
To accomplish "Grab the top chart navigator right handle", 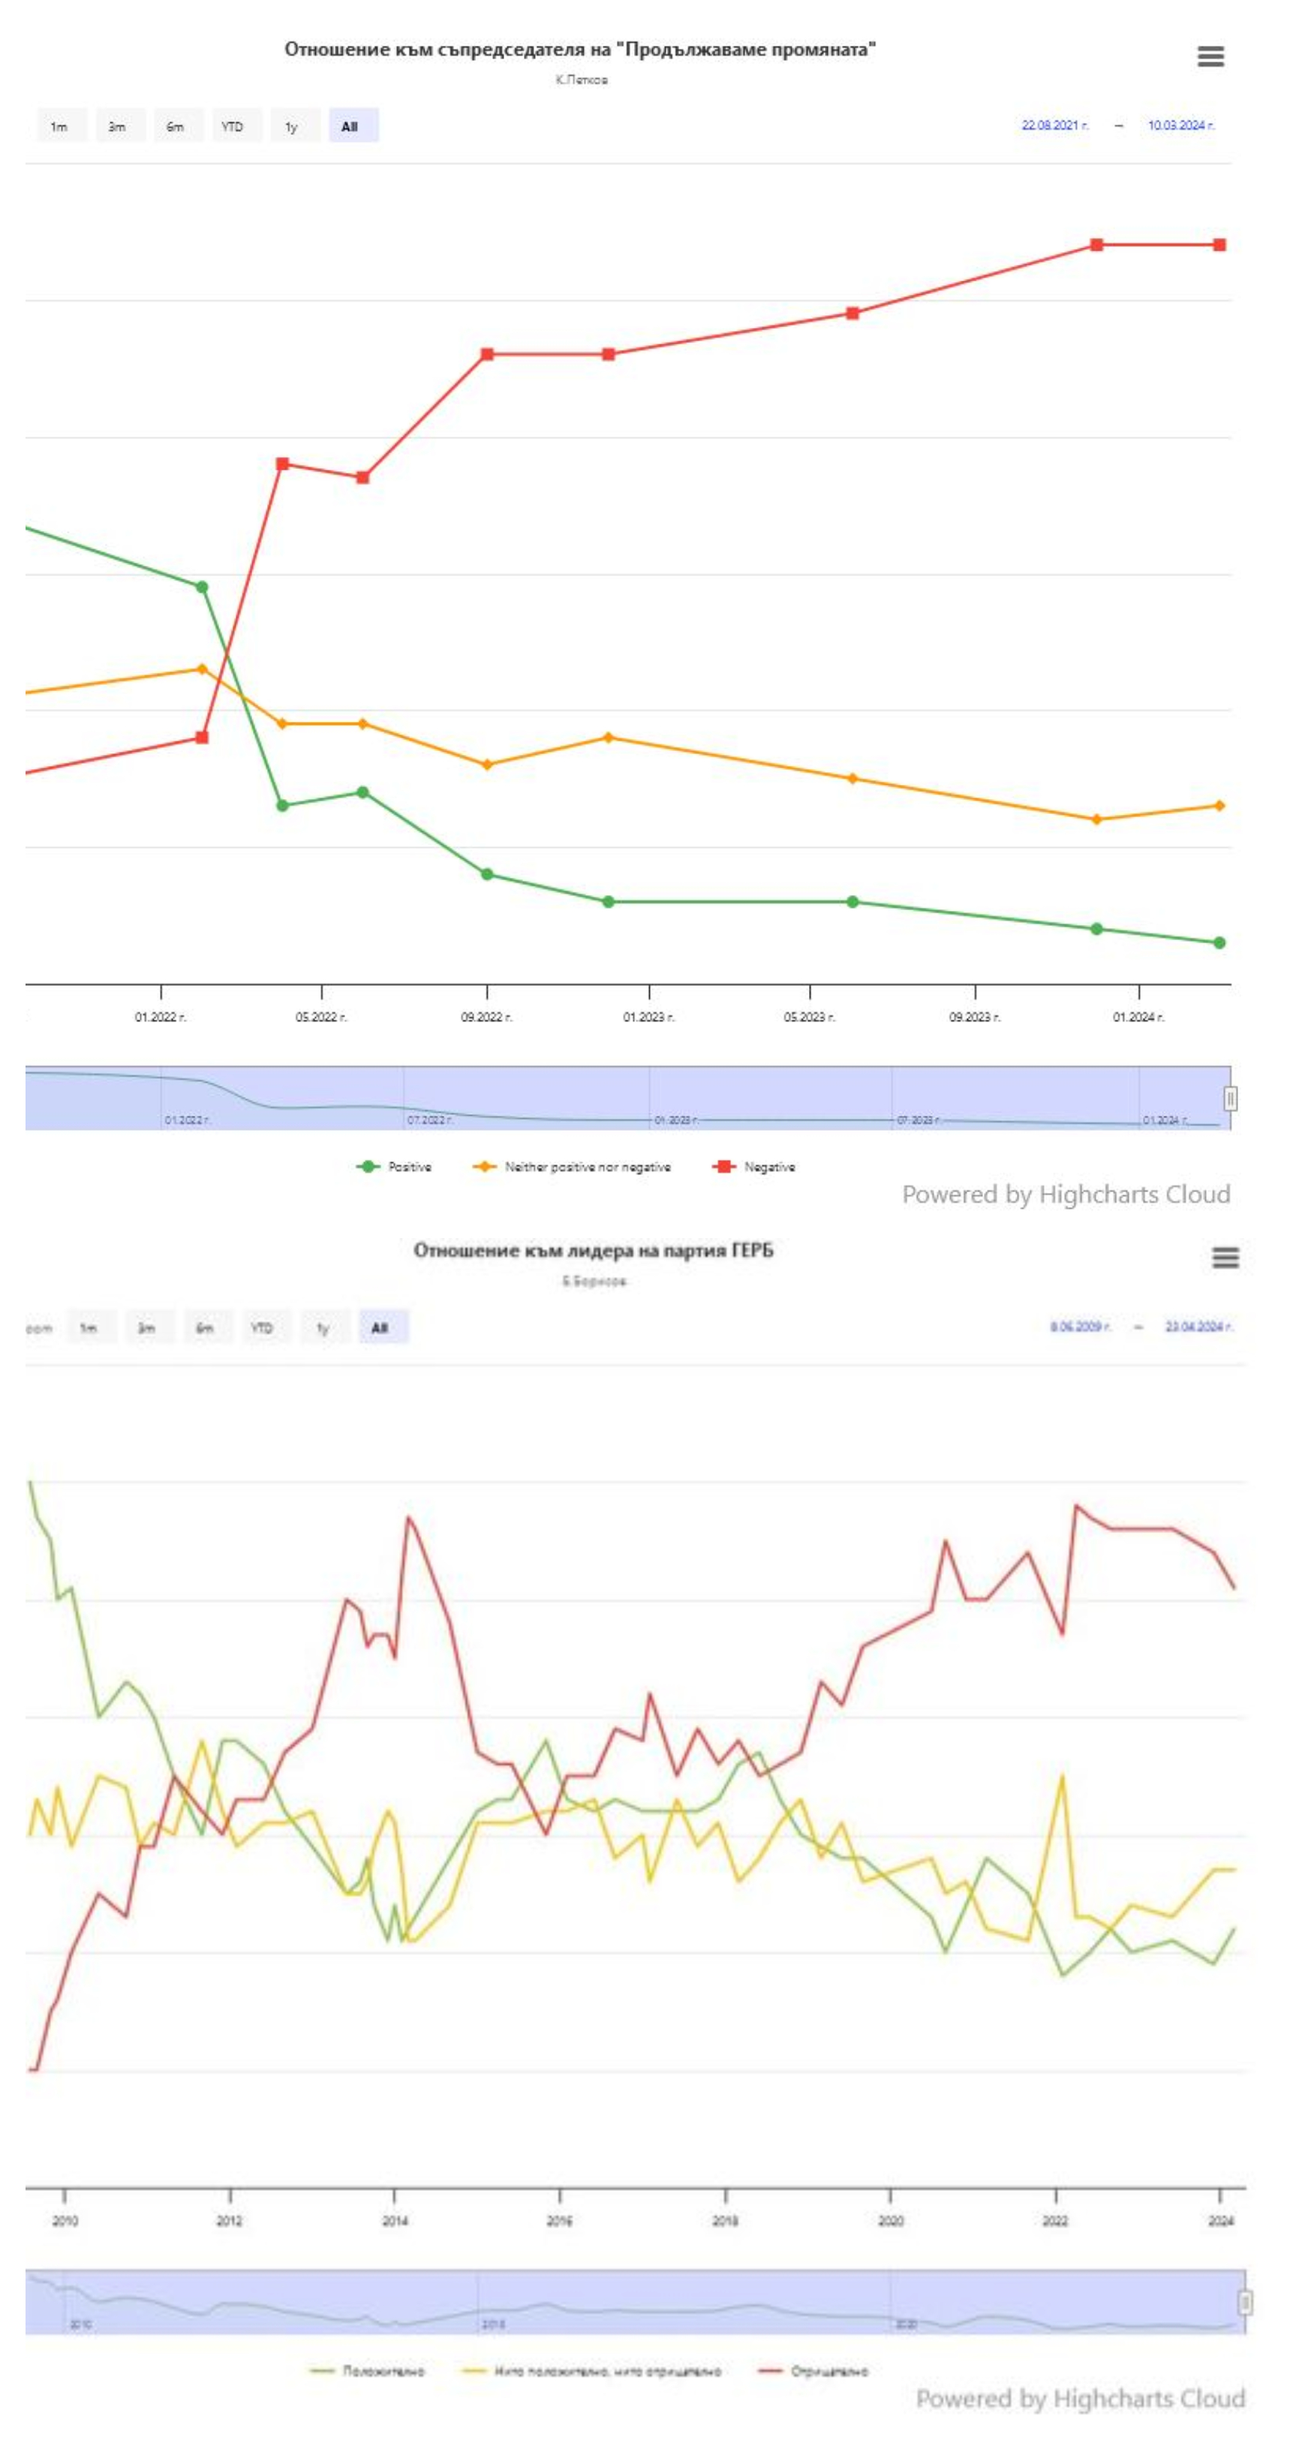I will pyautogui.click(x=1231, y=1099).
